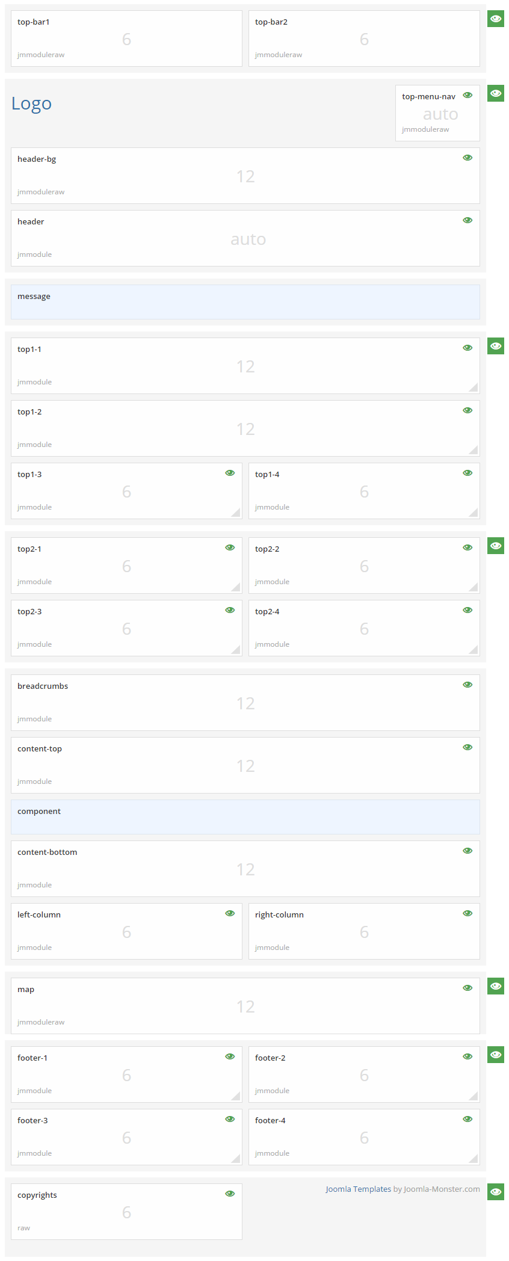Click the 'jmmodule' label under left-column

(34, 948)
